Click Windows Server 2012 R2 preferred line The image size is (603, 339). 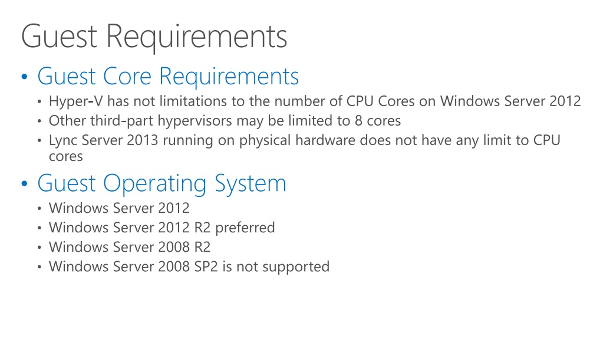162,228
